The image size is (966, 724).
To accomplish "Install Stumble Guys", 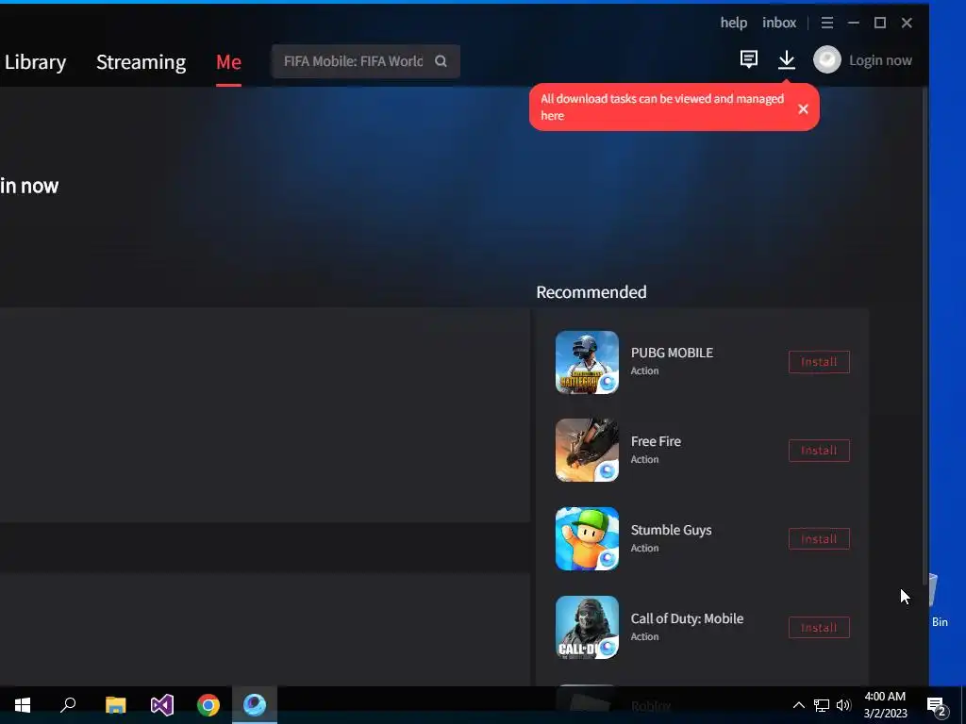I will click(819, 539).
